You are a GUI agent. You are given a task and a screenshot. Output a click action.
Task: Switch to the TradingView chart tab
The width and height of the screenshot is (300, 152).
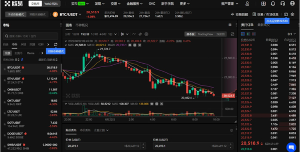click(x=205, y=34)
